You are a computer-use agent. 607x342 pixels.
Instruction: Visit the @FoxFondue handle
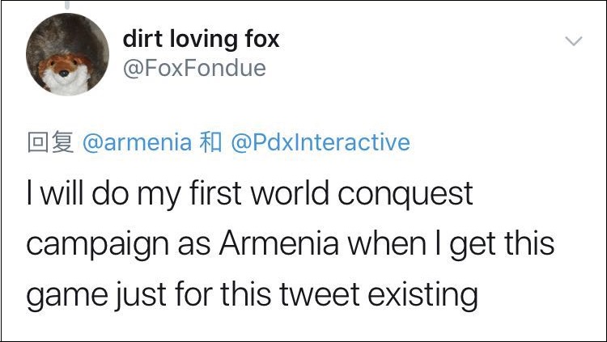point(193,68)
